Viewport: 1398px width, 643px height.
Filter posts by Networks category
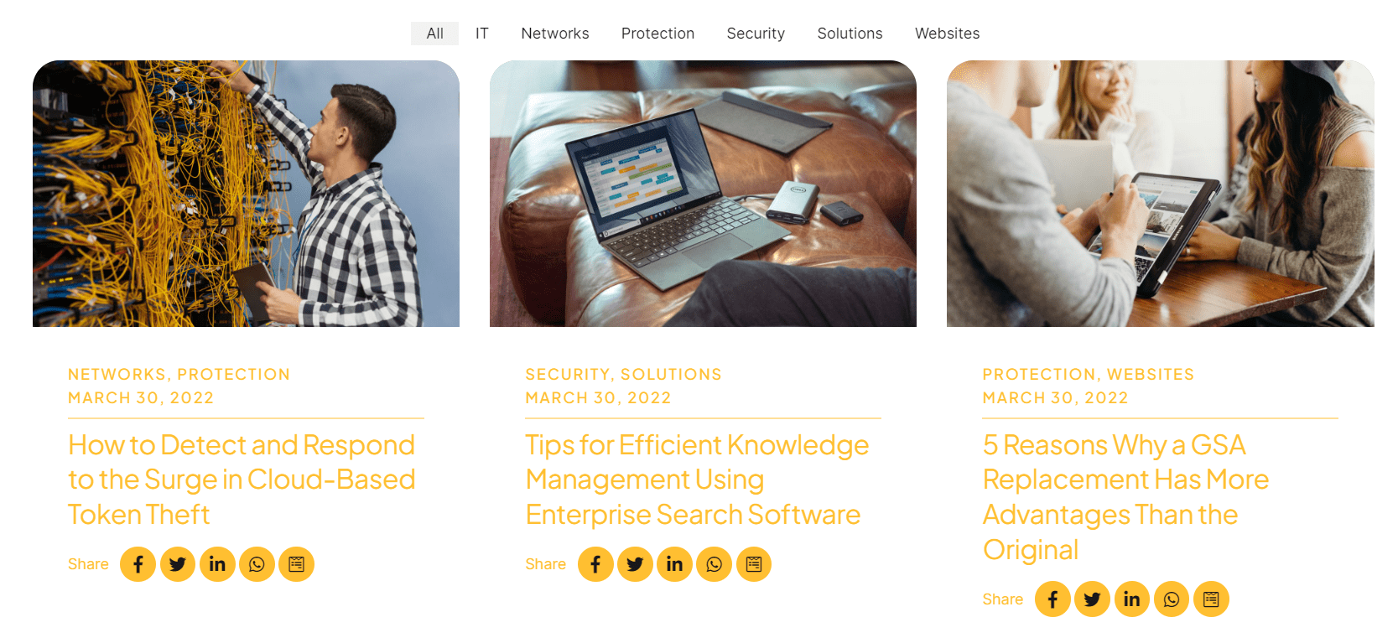coord(555,34)
